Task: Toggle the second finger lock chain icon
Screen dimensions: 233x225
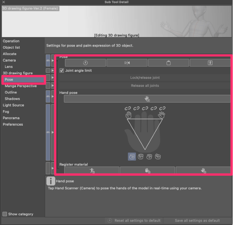Action: click(x=136, y=108)
